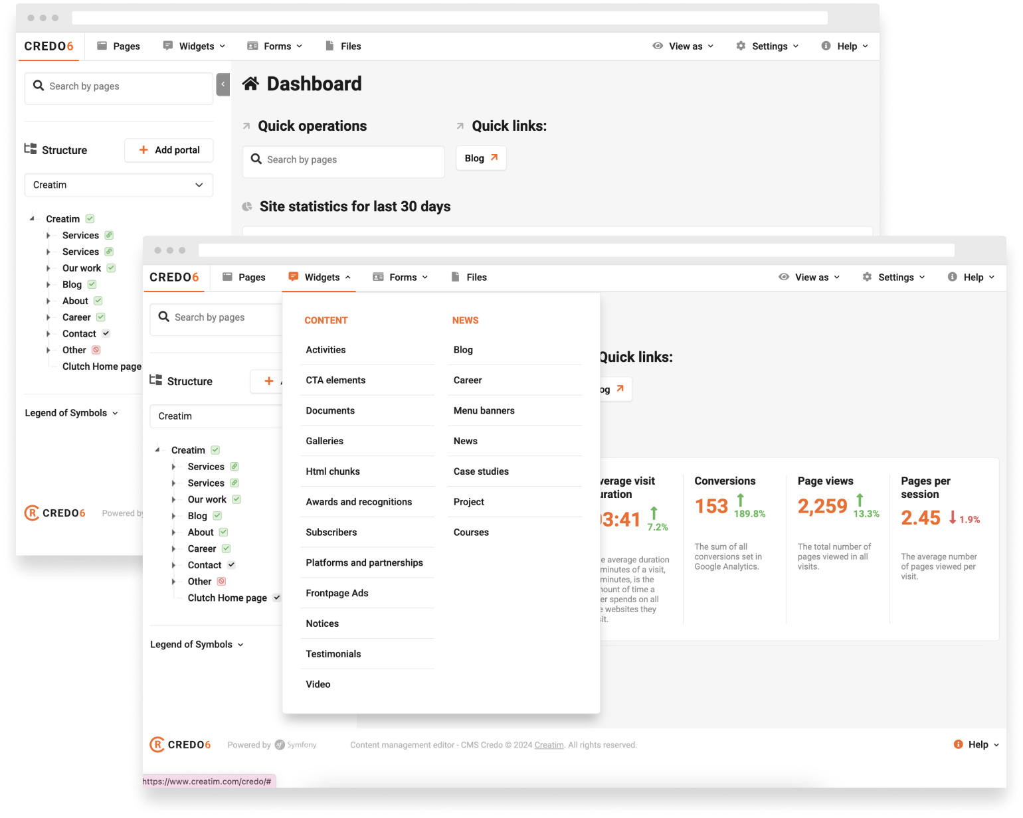1023x818 pixels.
Task: Select Html chunks in Widgets menu
Action: click(x=367, y=471)
